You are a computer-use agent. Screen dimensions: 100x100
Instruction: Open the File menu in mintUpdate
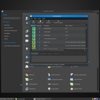32,18
